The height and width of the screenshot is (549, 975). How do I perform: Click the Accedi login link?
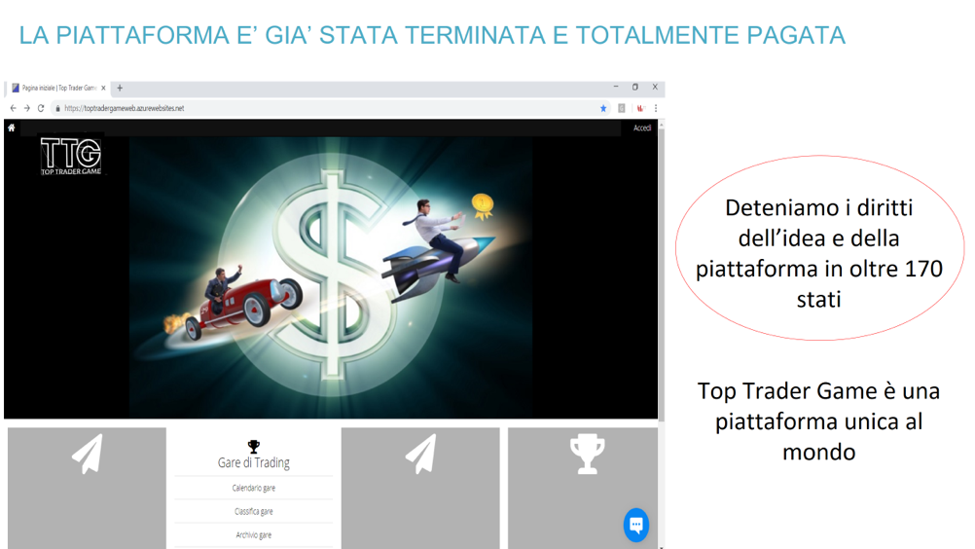pos(641,128)
